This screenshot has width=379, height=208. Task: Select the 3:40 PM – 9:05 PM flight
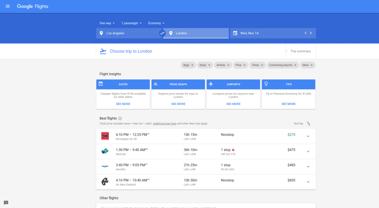click(206, 167)
